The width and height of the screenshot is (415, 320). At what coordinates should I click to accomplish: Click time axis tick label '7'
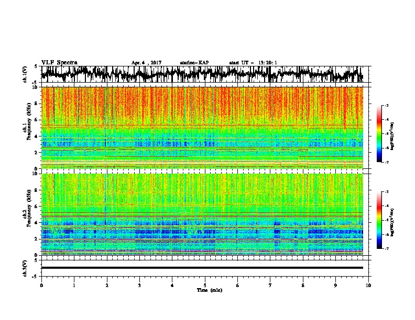(270, 285)
